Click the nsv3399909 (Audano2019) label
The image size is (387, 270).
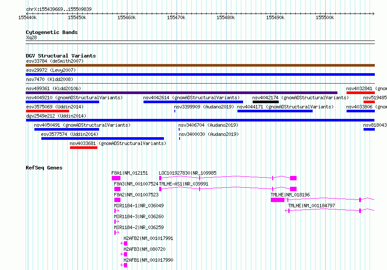click(x=204, y=107)
